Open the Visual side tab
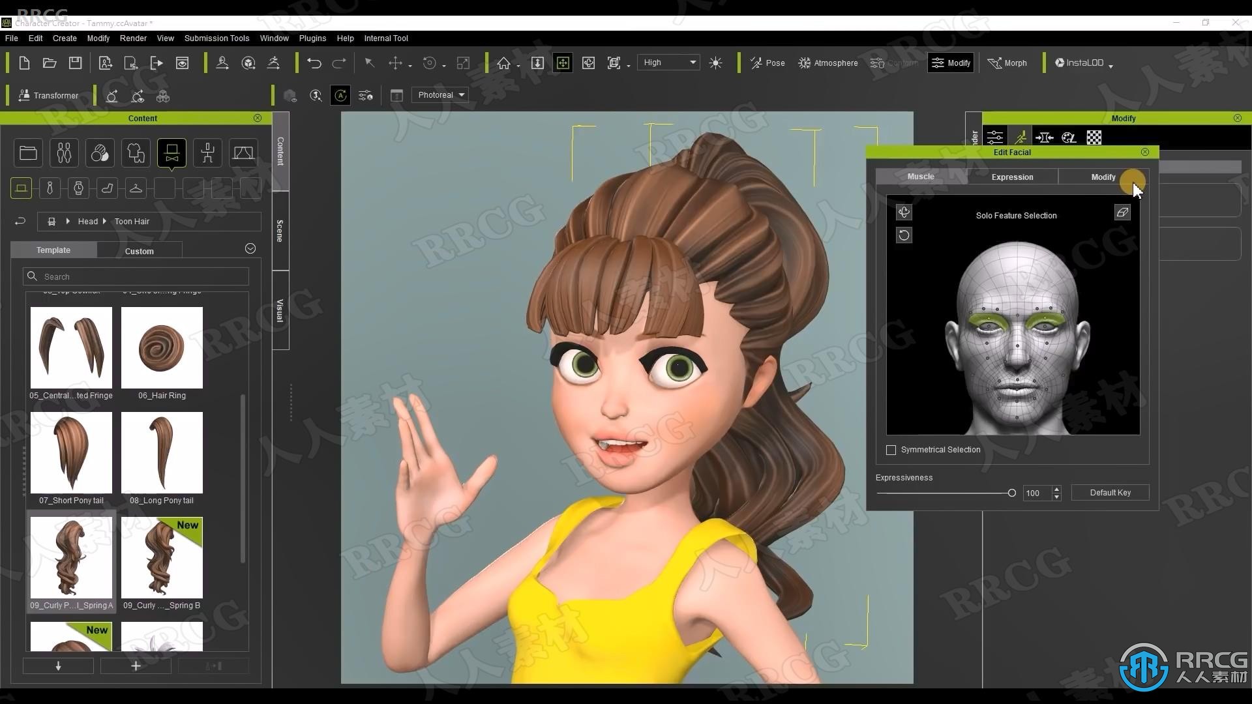The width and height of the screenshot is (1252, 704). (280, 310)
